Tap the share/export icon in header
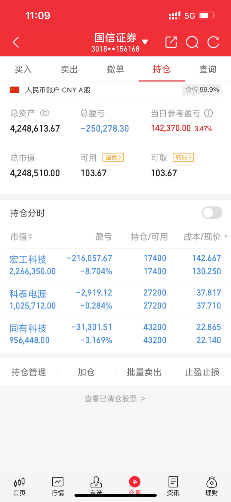The height and width of the screenshot is (502, 231). (171, 42)
